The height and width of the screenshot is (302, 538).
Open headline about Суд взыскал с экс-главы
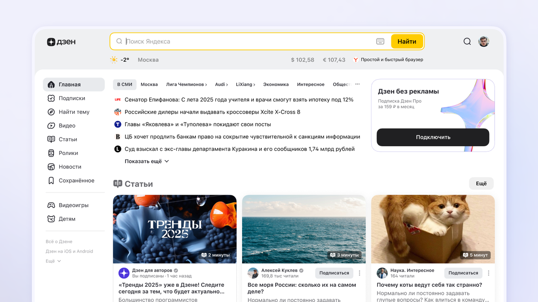click(240, 149)
